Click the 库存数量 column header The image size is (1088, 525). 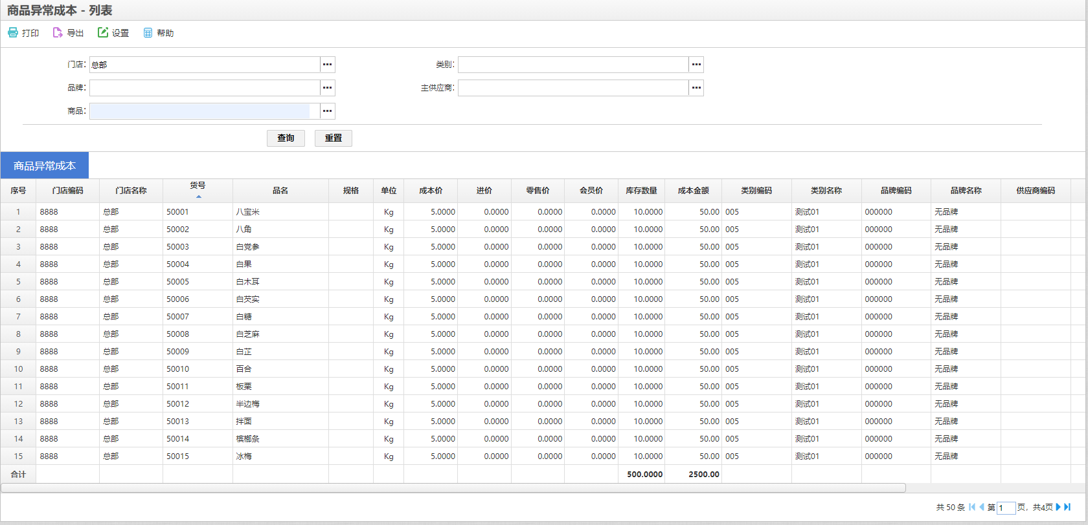point(642,191)
